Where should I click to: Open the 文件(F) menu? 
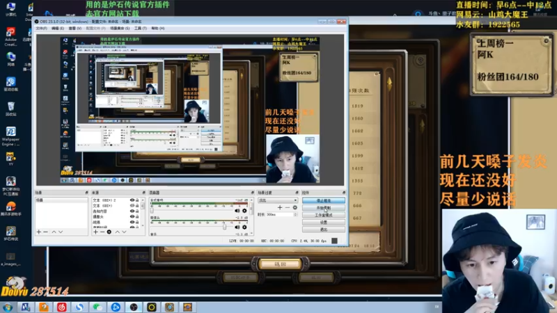coord(41,29)
